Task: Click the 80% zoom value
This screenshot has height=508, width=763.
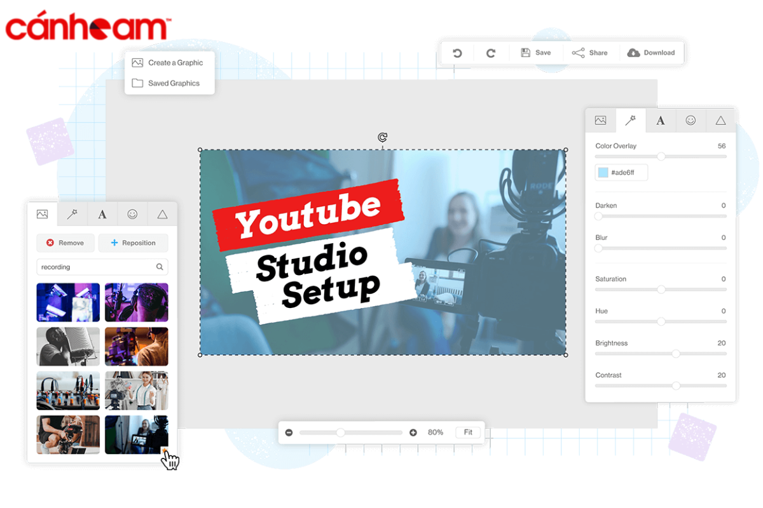Action: click(436, 432)
